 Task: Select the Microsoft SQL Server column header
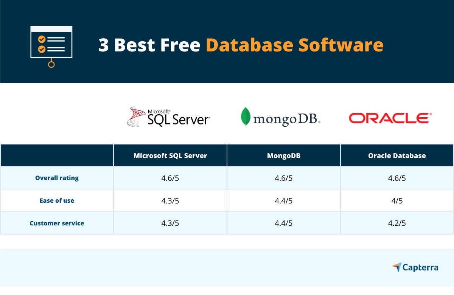pyautogui.click(x=170, y=155)
